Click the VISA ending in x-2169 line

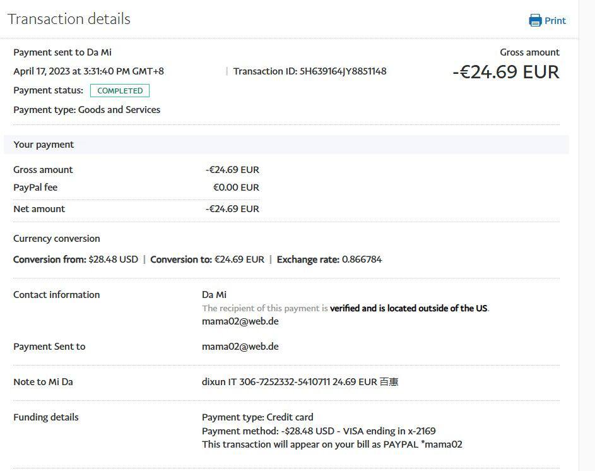pyautogui.click(x=319, y=431)
